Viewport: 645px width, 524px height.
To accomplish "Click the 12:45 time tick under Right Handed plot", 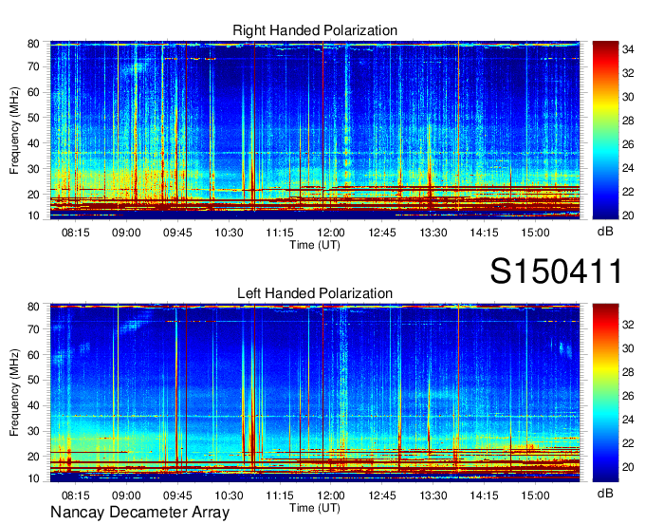I will 382,233.
